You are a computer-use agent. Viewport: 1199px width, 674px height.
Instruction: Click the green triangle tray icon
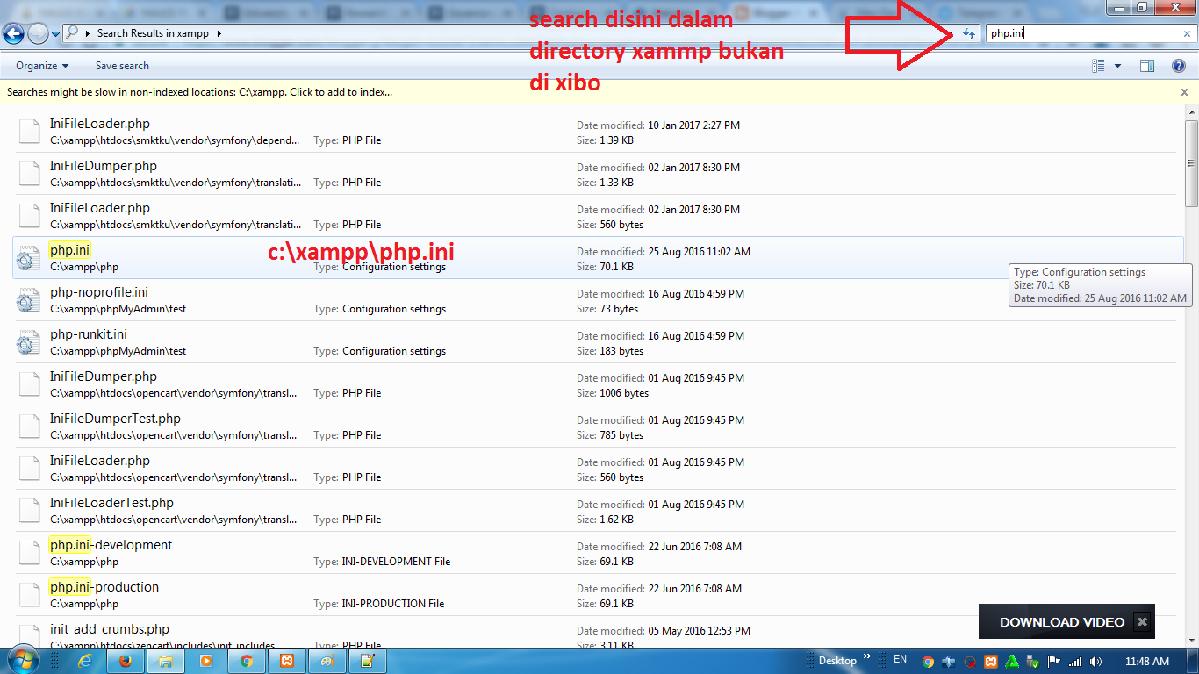point(1012,662)
